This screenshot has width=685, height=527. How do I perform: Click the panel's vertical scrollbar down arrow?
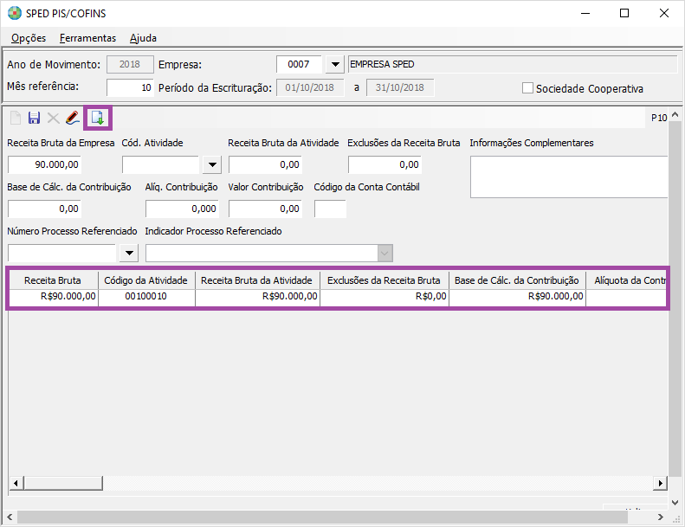tap(675, 503)
